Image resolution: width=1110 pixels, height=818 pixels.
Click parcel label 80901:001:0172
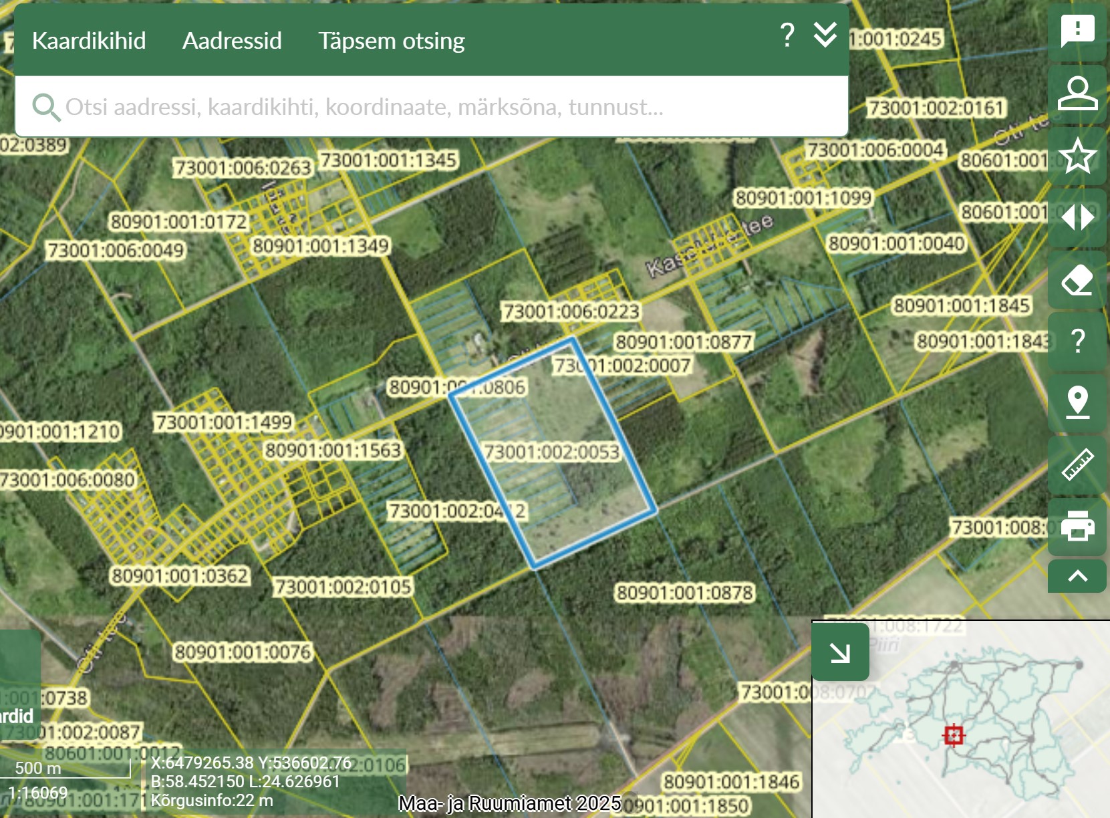click(179, 222)
